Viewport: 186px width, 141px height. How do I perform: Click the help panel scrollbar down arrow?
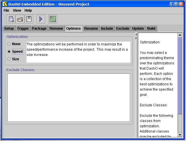[x=180, y=135]
